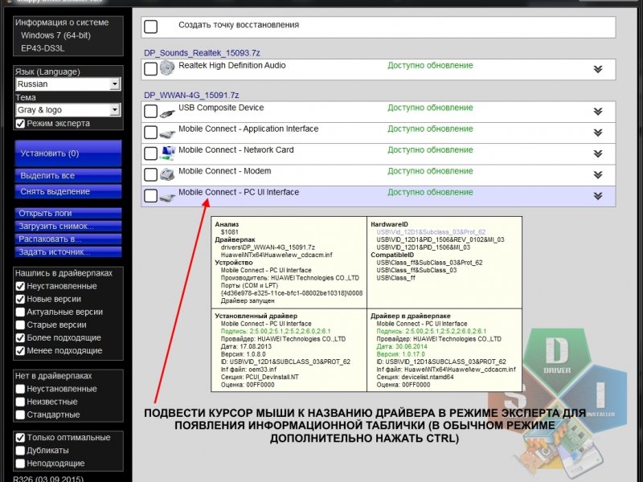This screenshot has height=482, width=643.
Task: Click the Mobile Connect - Network Card name
Action: (x=235, y=150)
